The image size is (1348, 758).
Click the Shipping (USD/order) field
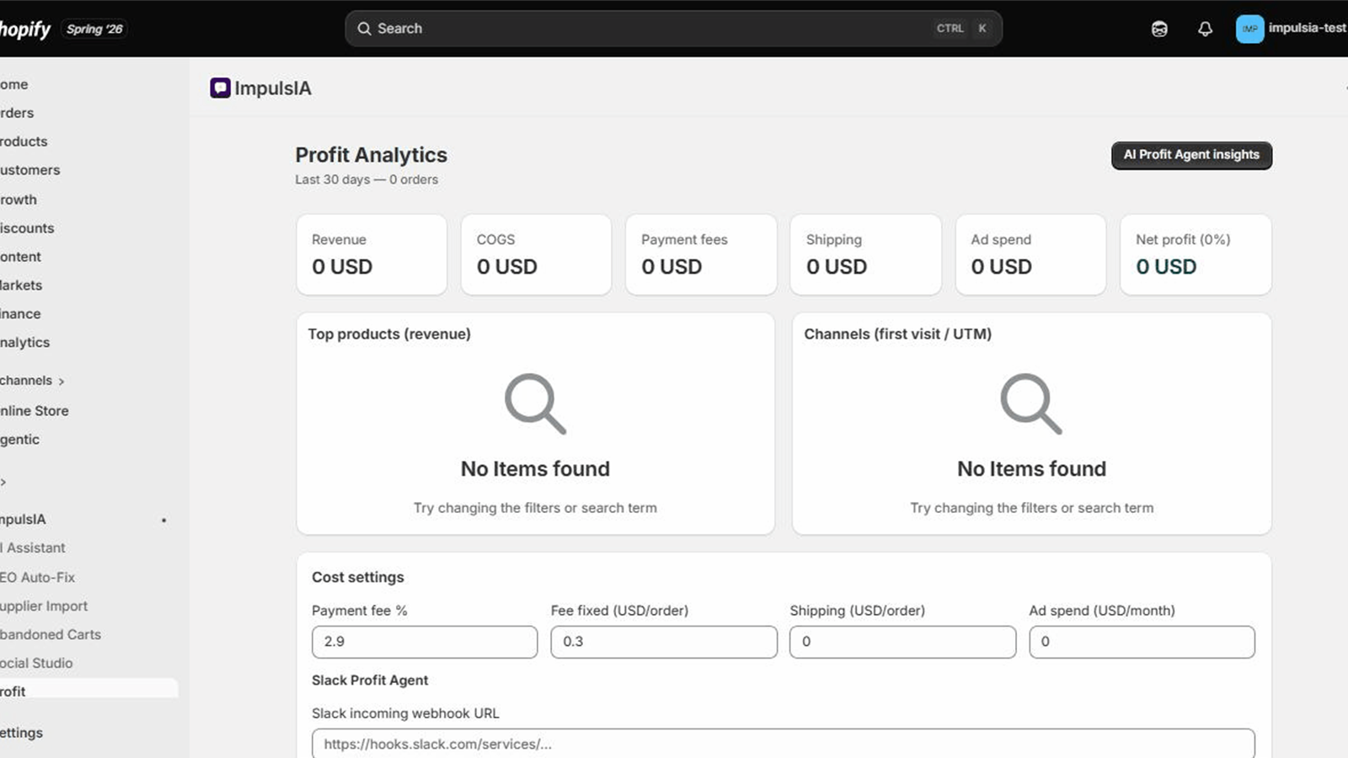902,642
